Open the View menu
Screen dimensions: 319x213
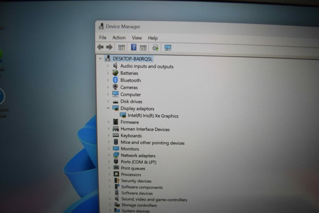tap(137, 38)
